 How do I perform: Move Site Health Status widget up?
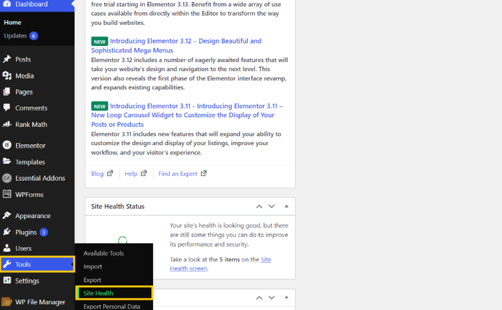pos(259,206)
